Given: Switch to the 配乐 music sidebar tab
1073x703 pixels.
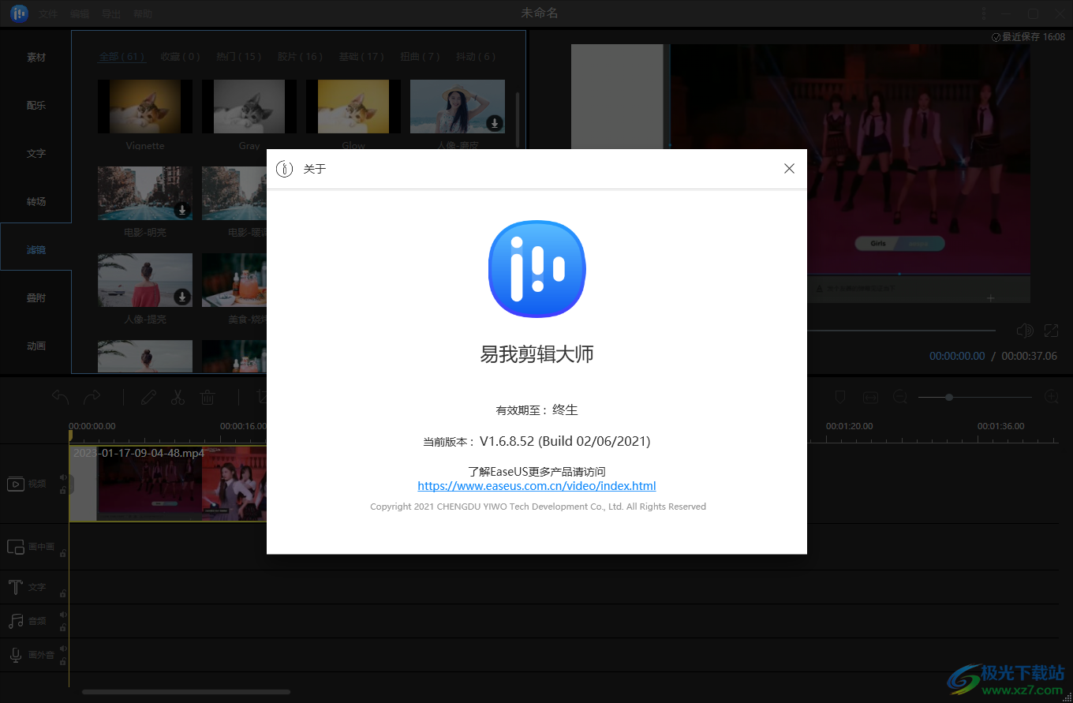Looking at the screenshot, I should 36,106.
